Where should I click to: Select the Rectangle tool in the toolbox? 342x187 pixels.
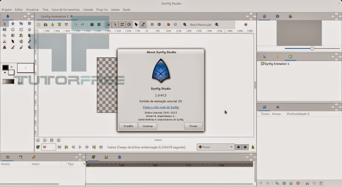(x=21, y=30)
